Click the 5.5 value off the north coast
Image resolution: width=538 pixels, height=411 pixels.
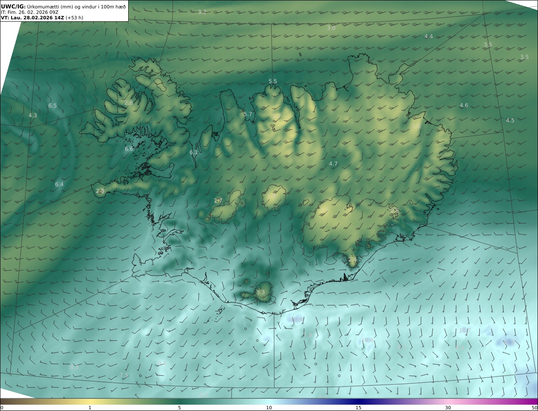273,81
